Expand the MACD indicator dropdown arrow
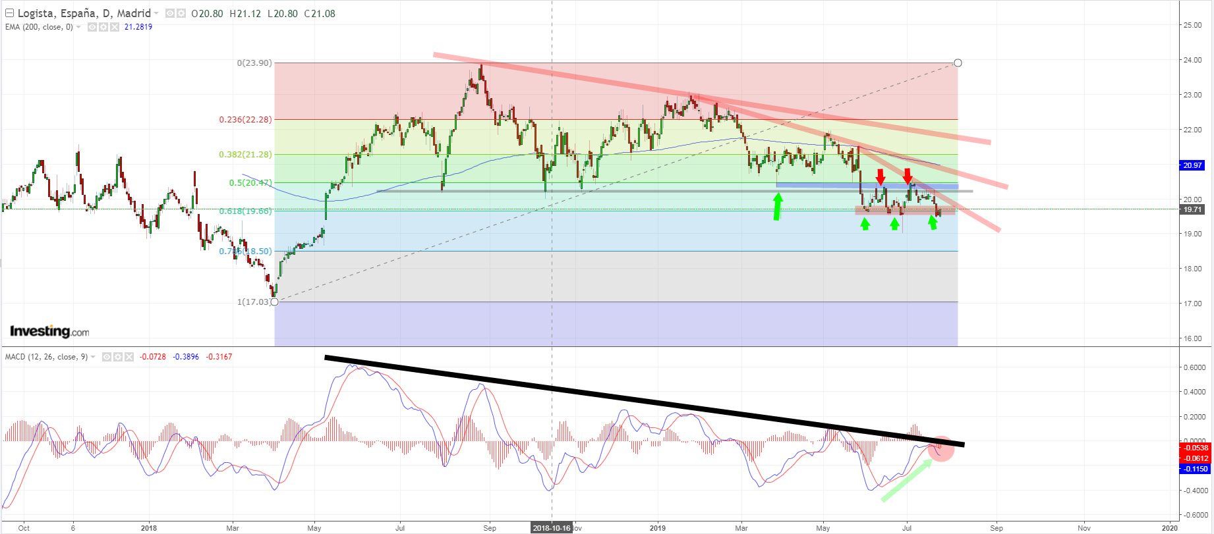The image size is (1214, 534). (x=93, y=357)
